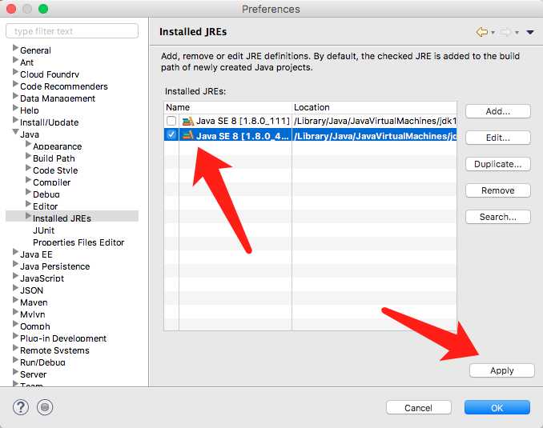Viewport: 543px width, 428px height.
Task: Click the Java SE 8 [1.8.0_111] JRE icon
Action: [x=188, y=121]
